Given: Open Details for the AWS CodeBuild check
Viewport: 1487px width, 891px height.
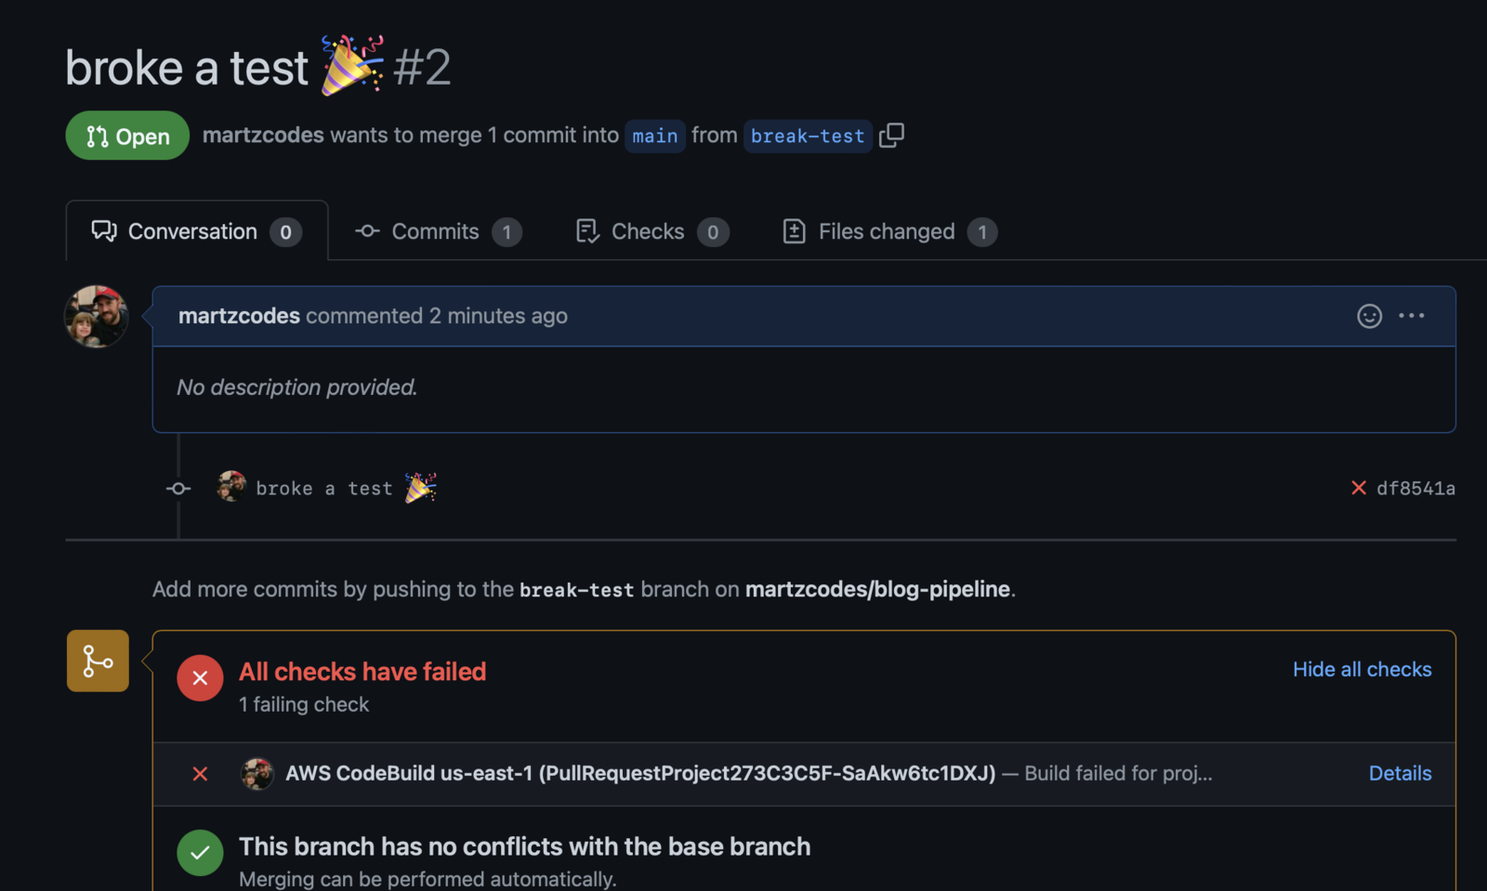Looking at the screenshot, I should [x=1400, y=773].
